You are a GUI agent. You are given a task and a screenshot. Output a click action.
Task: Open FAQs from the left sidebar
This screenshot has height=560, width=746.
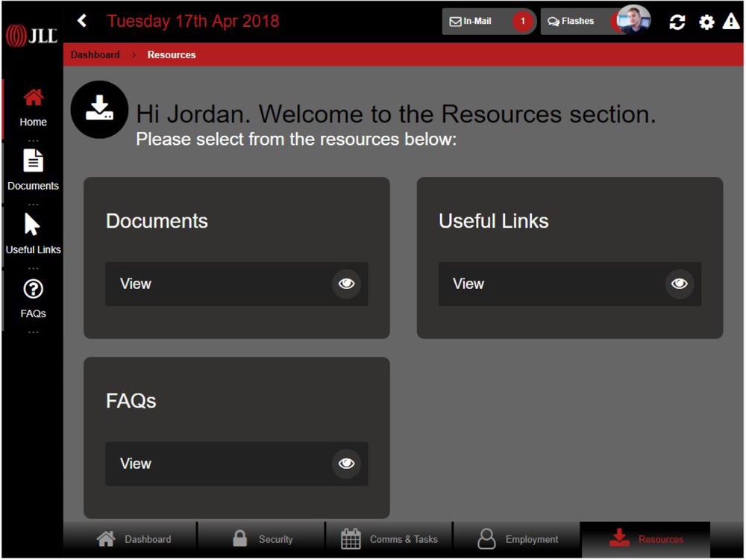(33, 299)
